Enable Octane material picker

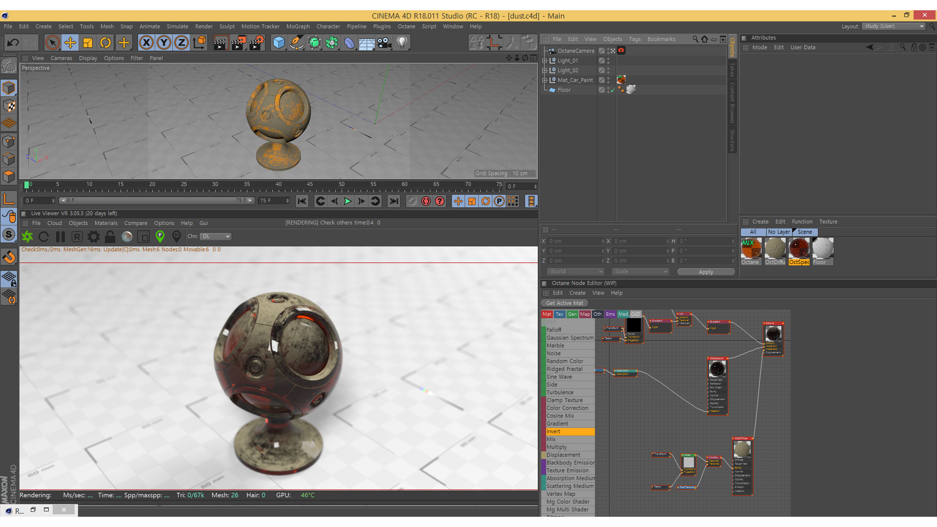177,237
